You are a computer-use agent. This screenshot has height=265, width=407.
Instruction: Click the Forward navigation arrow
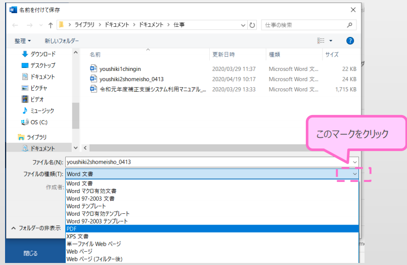click(x=30, y=25)
